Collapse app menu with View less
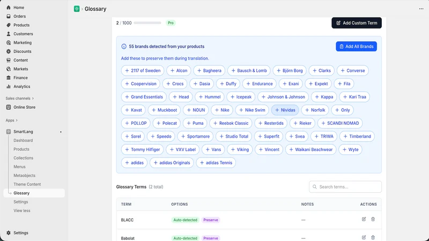 coord(22,210)
